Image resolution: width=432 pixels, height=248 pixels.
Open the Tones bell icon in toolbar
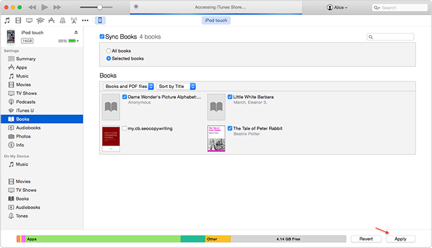(x=63, y=21)
